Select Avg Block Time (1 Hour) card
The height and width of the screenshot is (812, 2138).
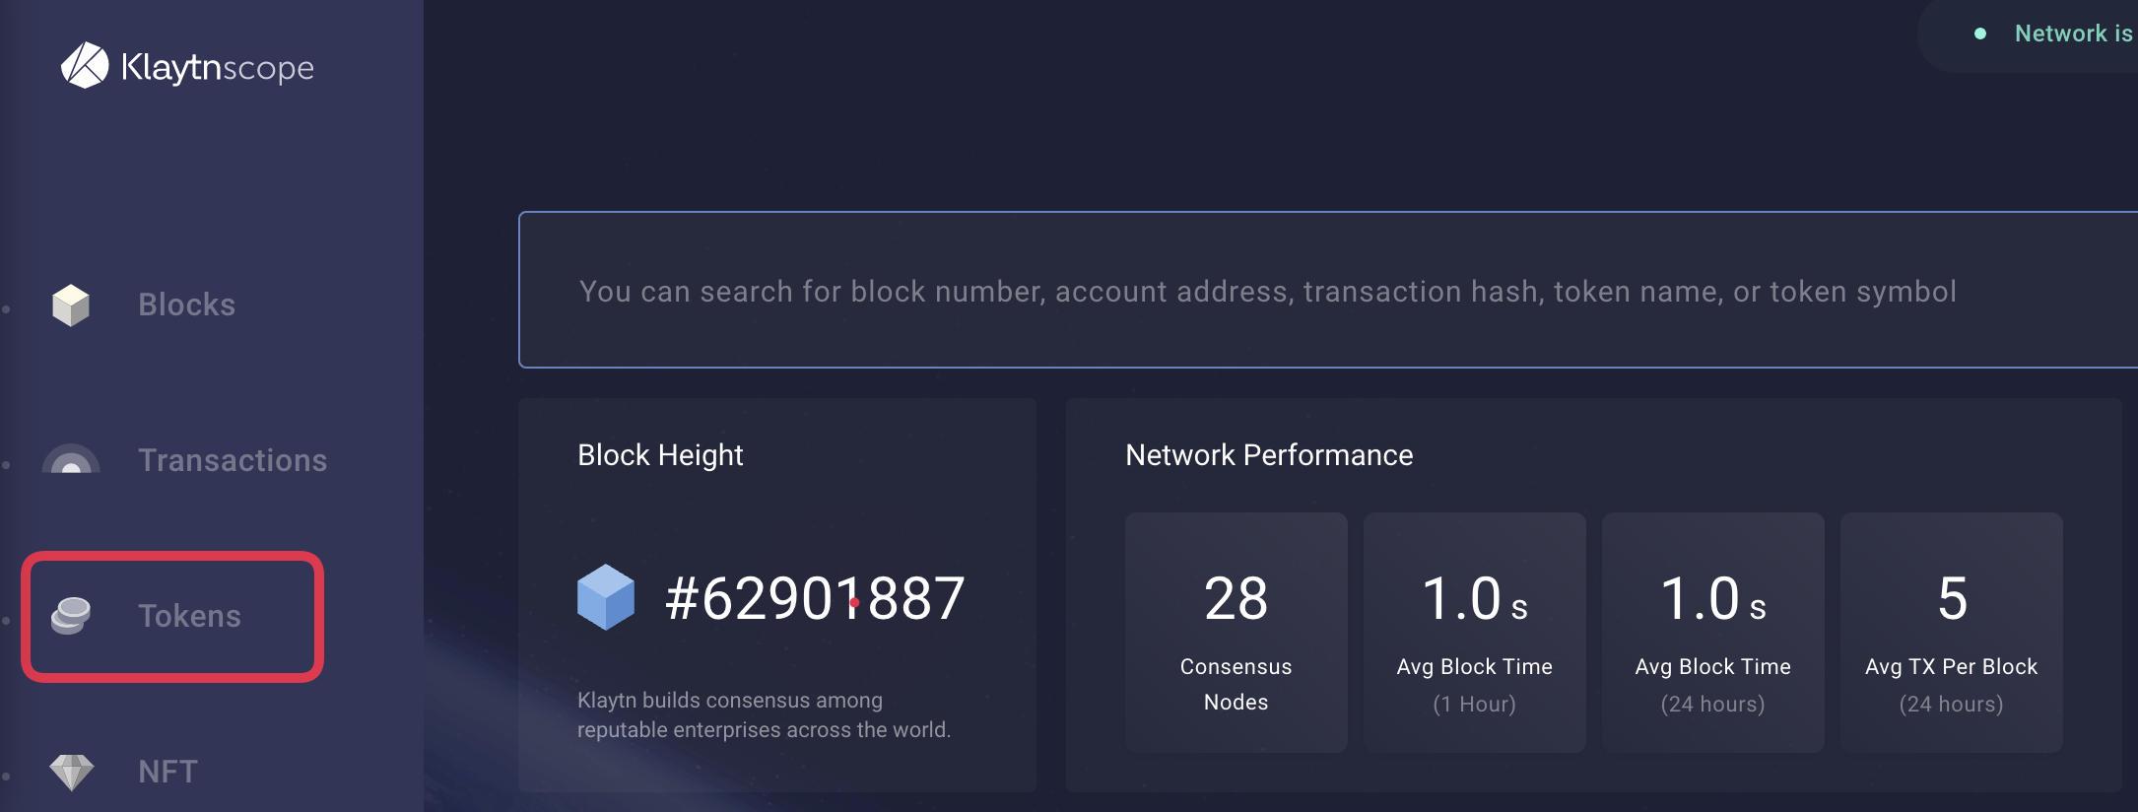pos(1475,633)
